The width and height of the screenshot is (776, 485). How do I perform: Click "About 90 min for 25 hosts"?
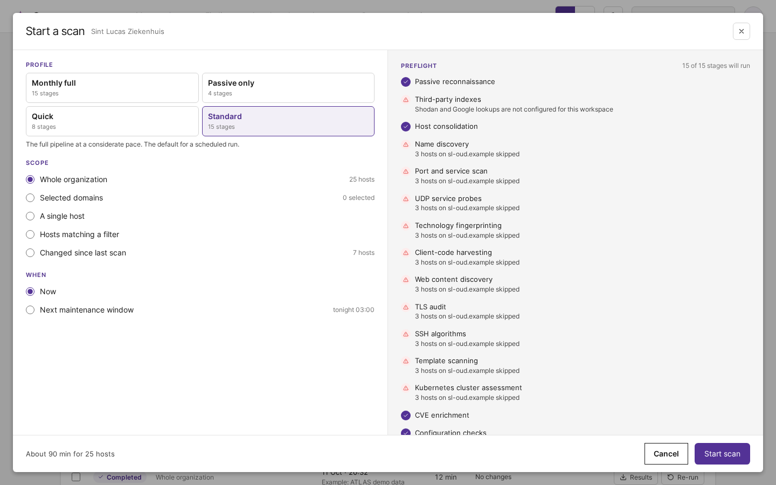(x=70, y=454)
